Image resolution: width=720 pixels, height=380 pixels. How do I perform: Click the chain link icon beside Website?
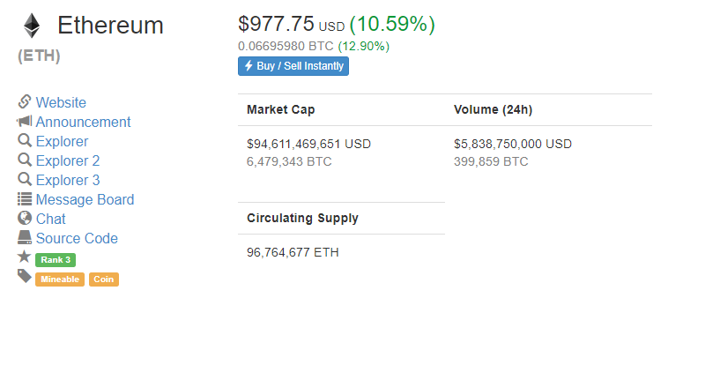pos(25,101)
